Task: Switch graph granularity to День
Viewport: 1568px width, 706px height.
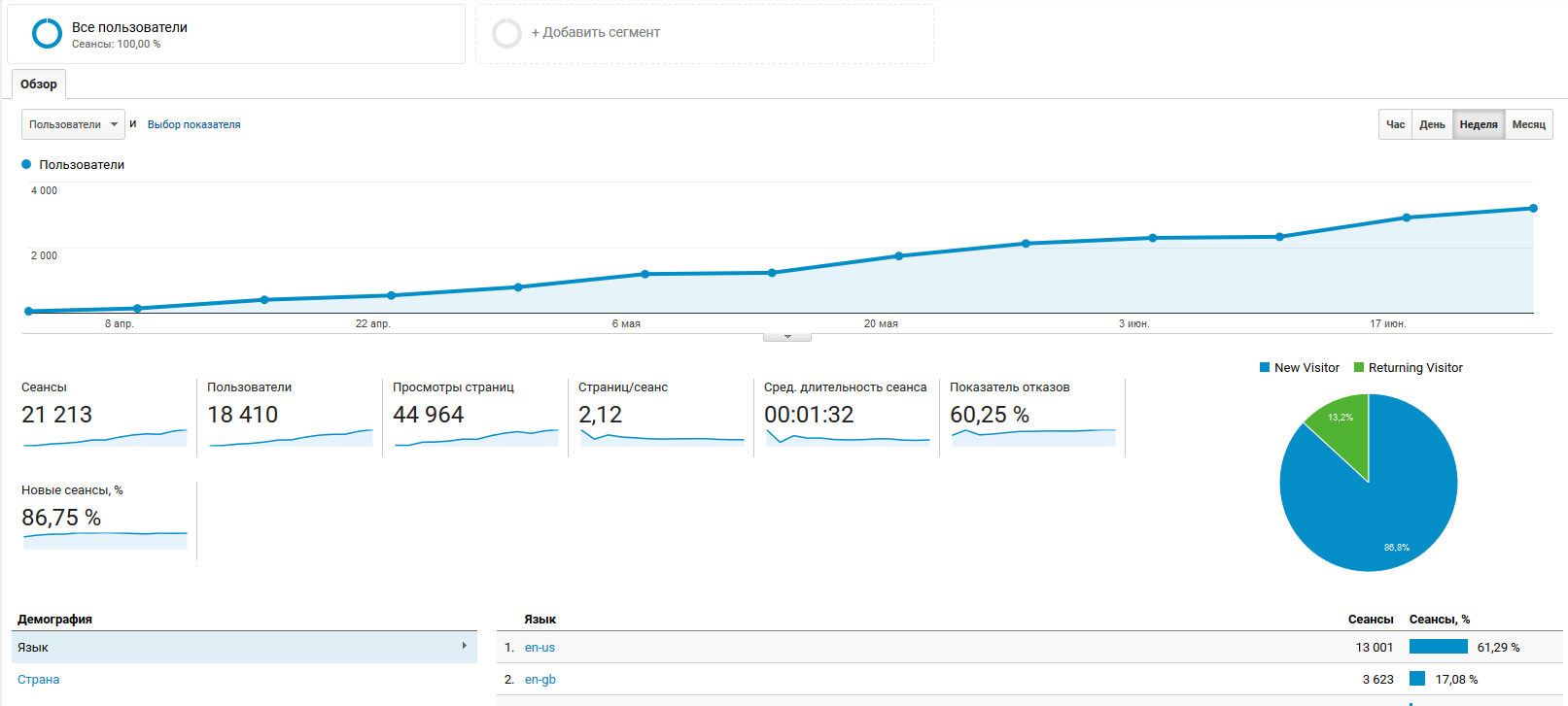Action: point(1432,125)
